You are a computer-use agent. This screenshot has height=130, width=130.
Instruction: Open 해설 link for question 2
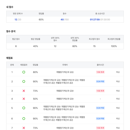click(118, 81)
